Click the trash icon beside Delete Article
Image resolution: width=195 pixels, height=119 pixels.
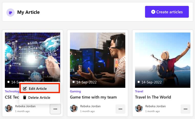tap(25, 98)
